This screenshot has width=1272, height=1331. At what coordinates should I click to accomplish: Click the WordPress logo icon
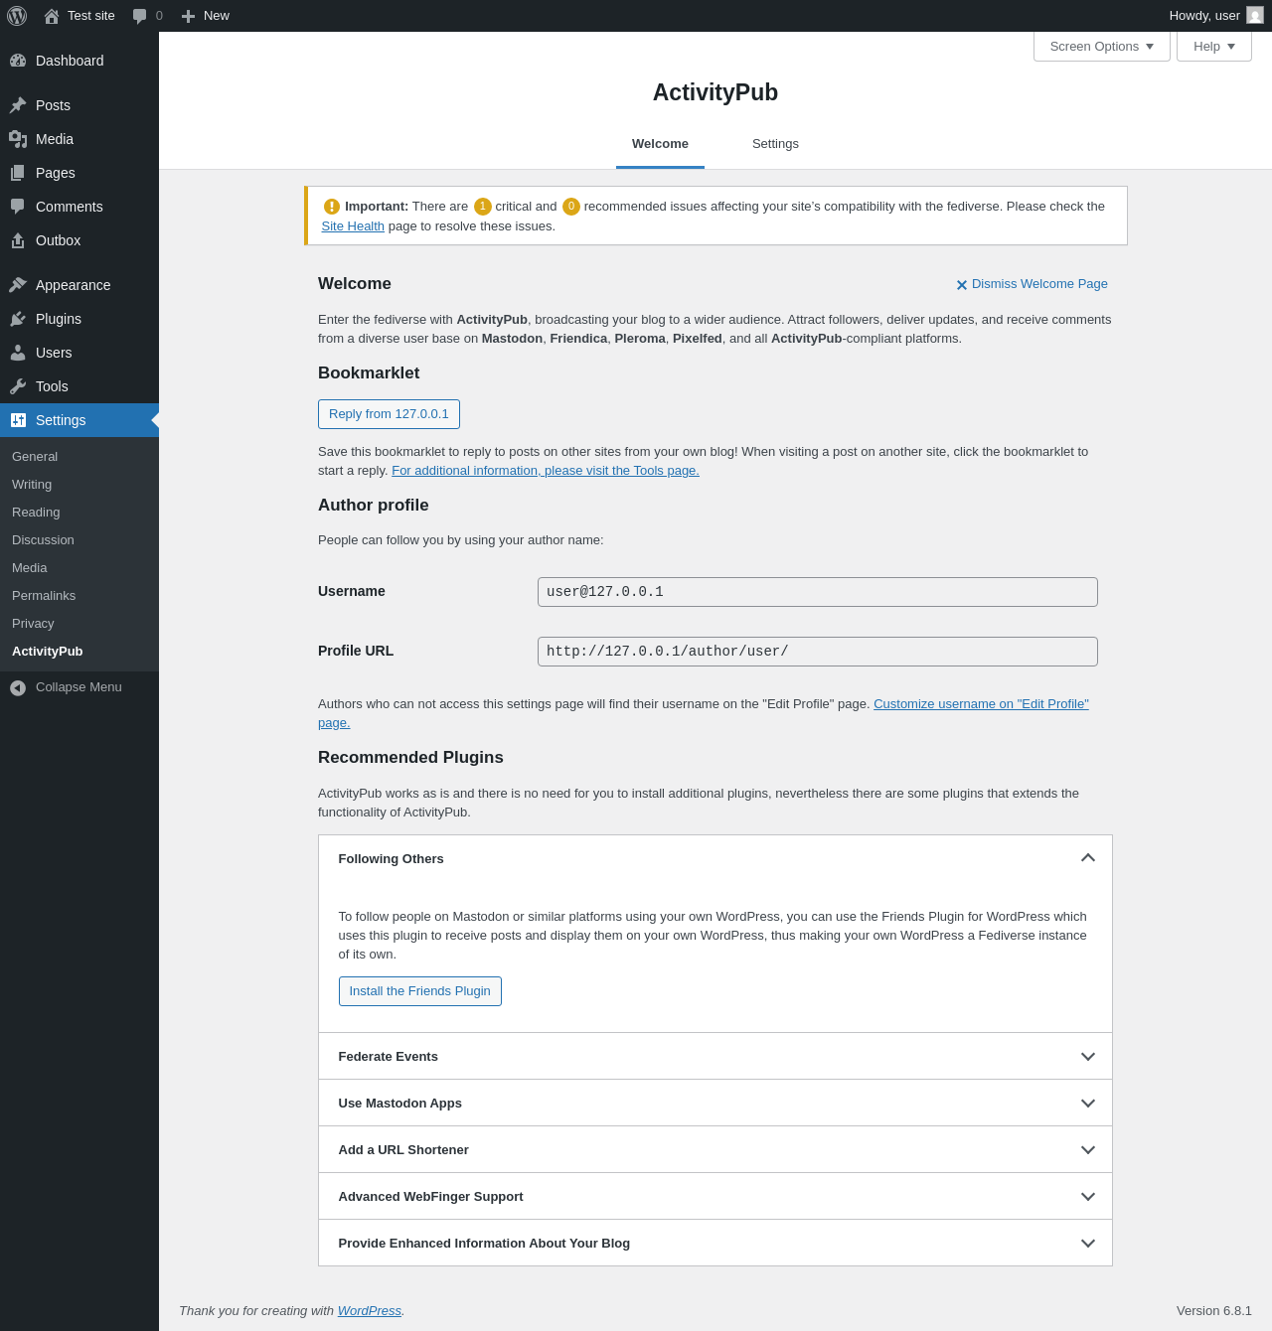pos(17,16)
